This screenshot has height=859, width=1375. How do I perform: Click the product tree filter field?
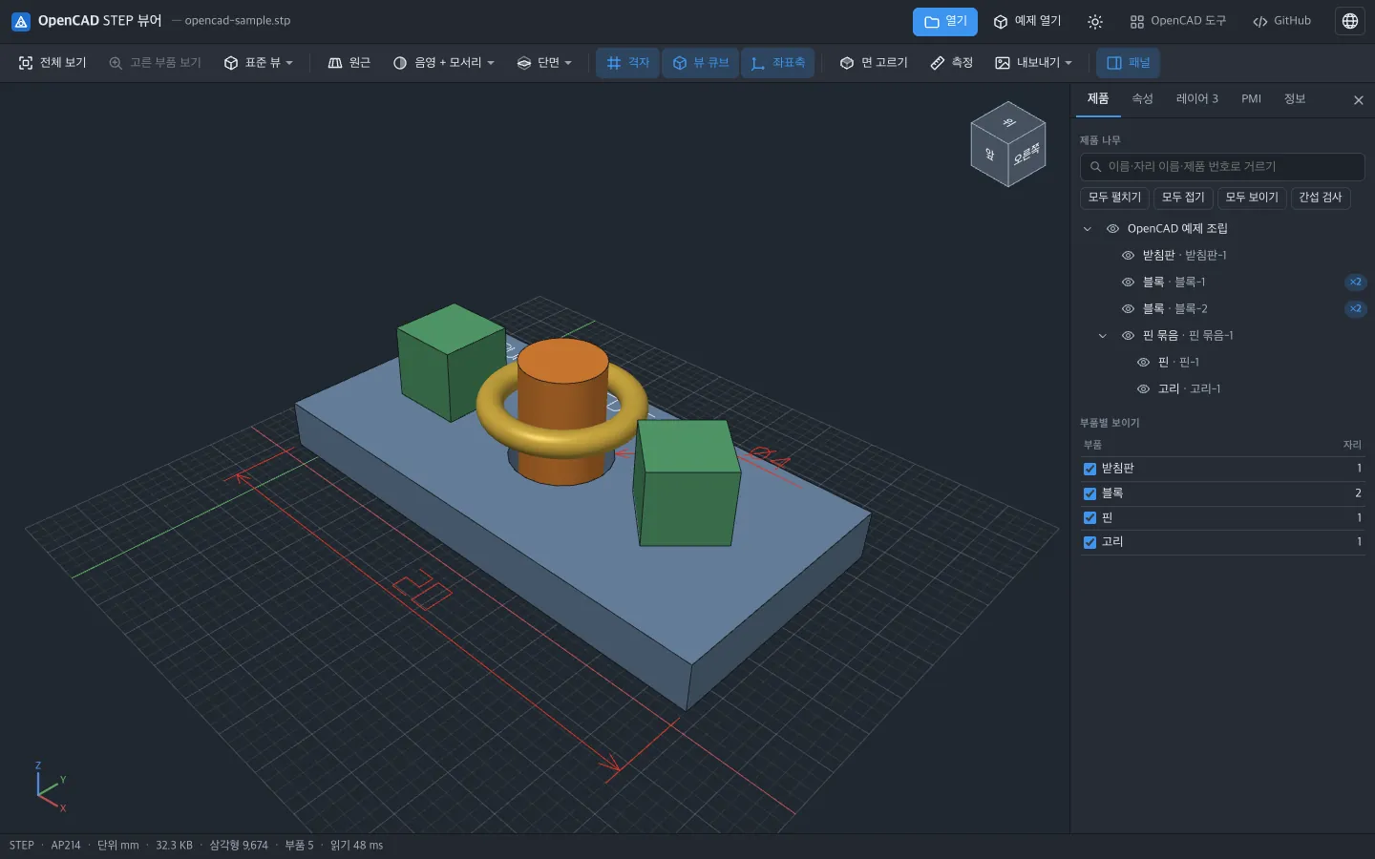click(x=1222, y=167)
